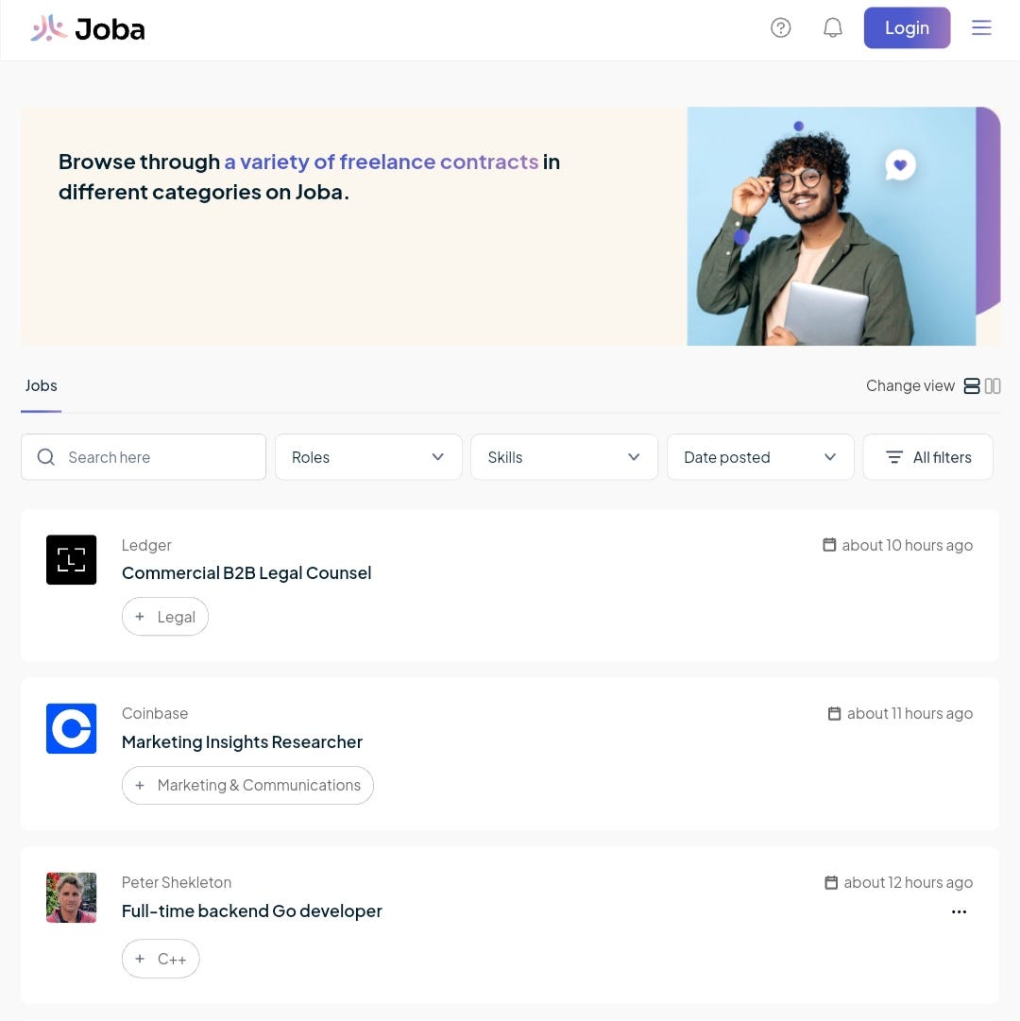This screenshot has height=1021, width=1020.
Task: Add the Marketing & Communications tag
Action: [x=247, y=785]
